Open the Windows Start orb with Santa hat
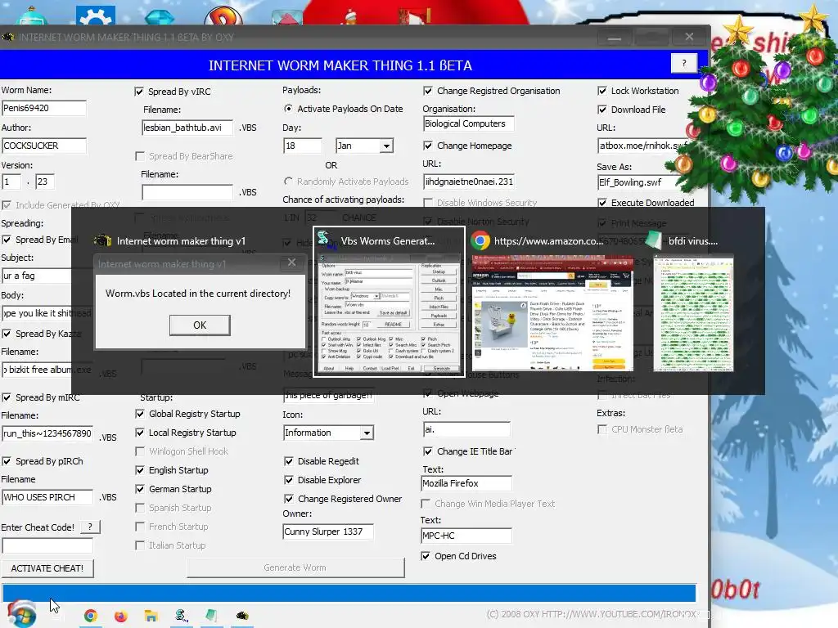This screenshot has width=838, height=628. pyautogui.click(x=21, y=614)
